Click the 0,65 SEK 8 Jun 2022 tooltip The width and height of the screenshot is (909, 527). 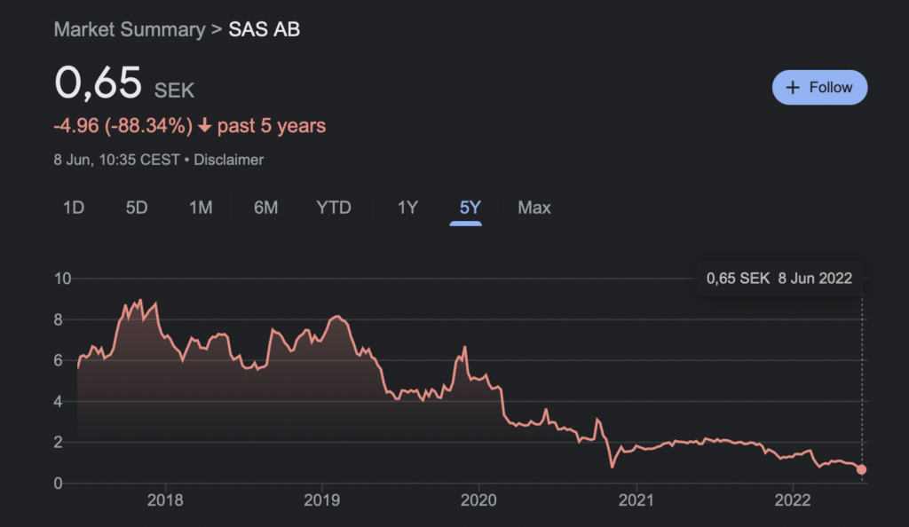pyautogui.click(x=779, y=279)
